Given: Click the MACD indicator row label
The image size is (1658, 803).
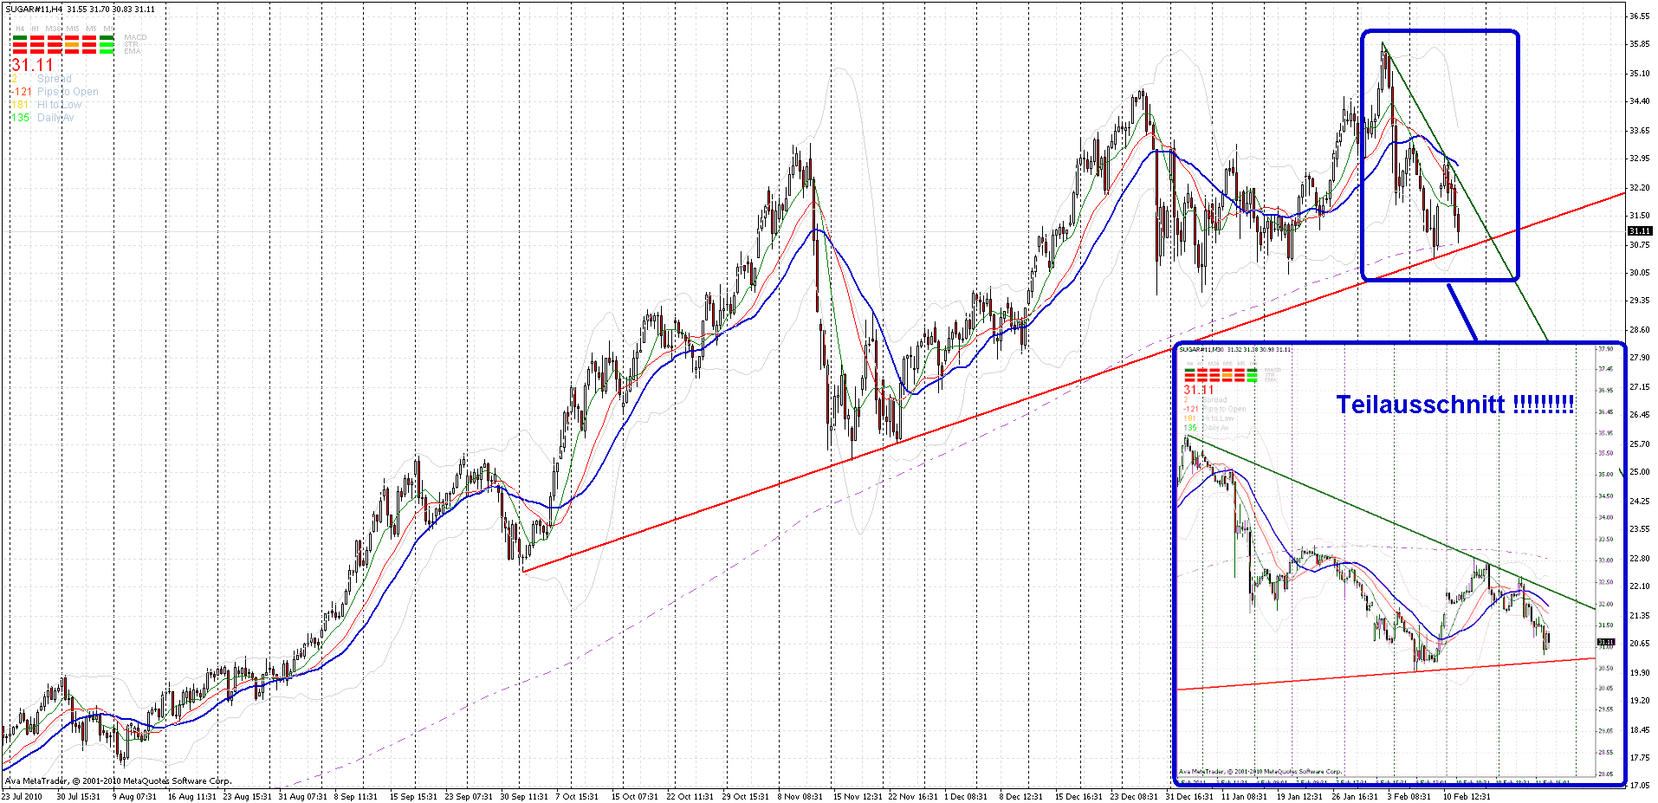Looking at the screenshot, I should [135, 37].
